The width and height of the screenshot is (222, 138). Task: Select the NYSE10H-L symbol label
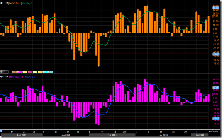click(15, 3)
